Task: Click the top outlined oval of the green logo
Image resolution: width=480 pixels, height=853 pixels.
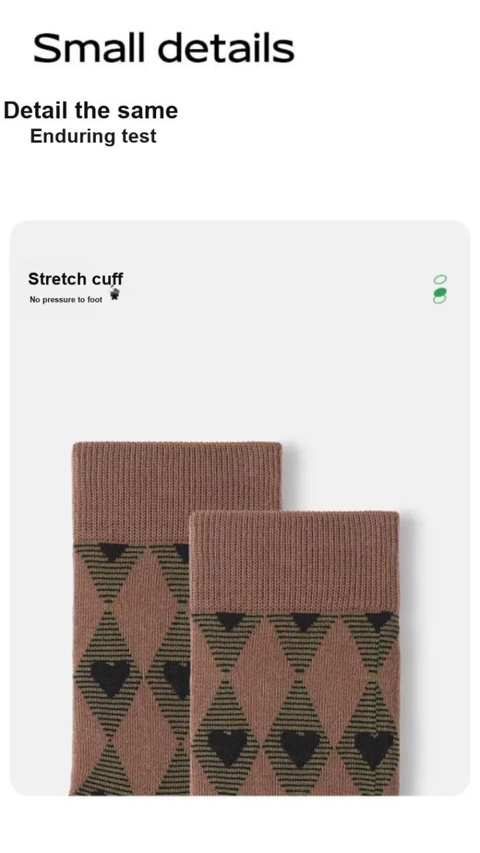Action: pyautogui.click(x=440, y=279)
